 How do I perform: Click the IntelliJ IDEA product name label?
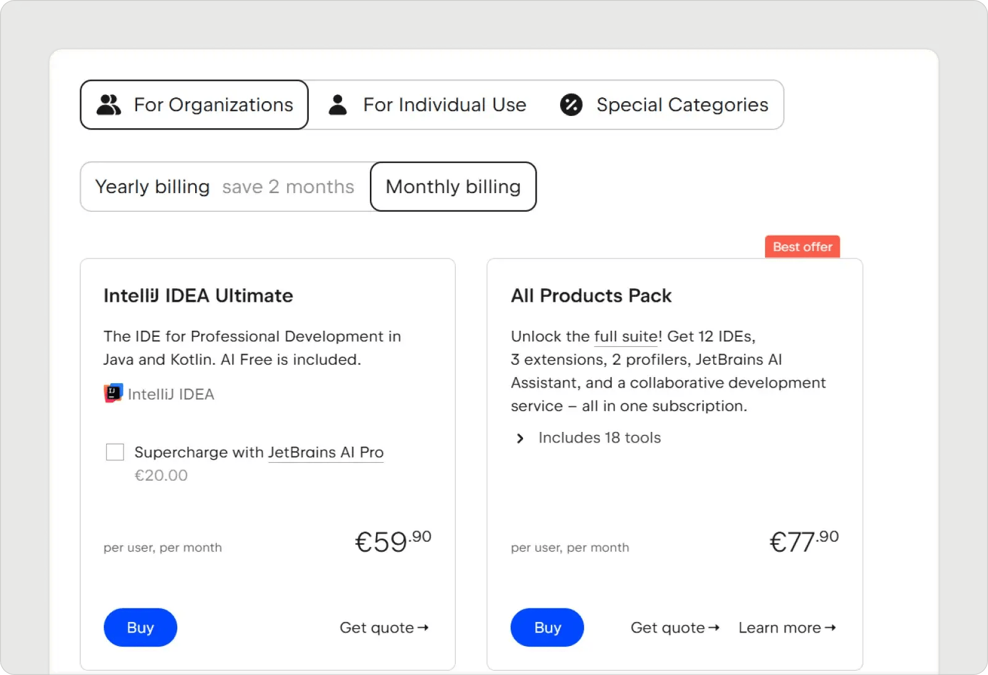pos(171,394)
